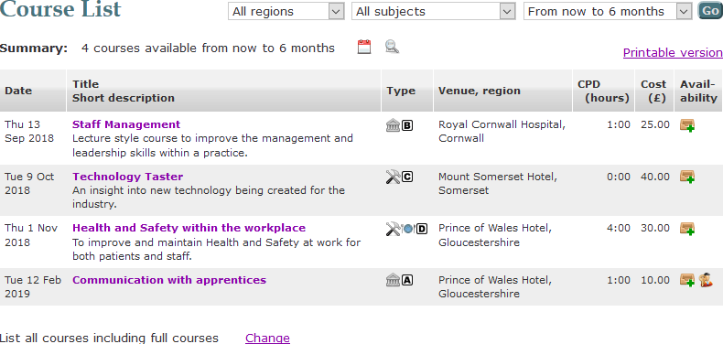Open the Printable version link
This screenshot has width=723, height=344.
[x=673, y=52]
